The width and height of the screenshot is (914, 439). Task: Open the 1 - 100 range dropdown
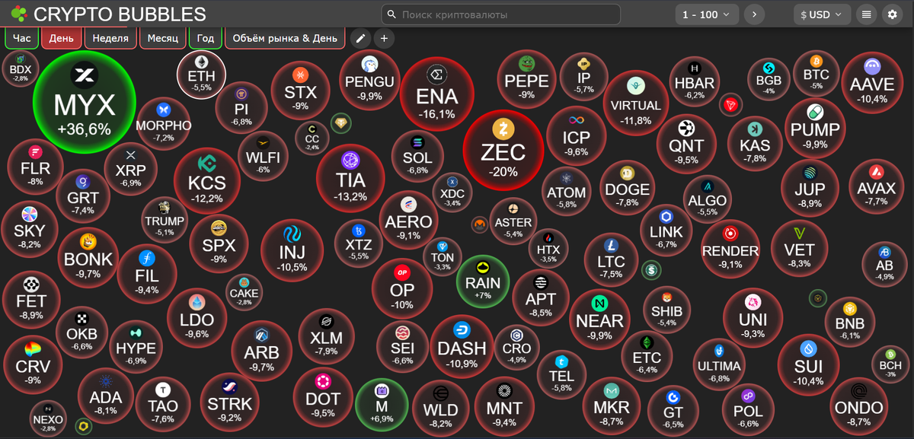708,14
